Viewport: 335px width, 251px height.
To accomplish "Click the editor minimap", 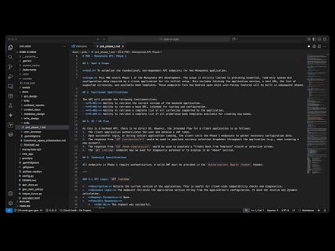I will coord(317,114).
